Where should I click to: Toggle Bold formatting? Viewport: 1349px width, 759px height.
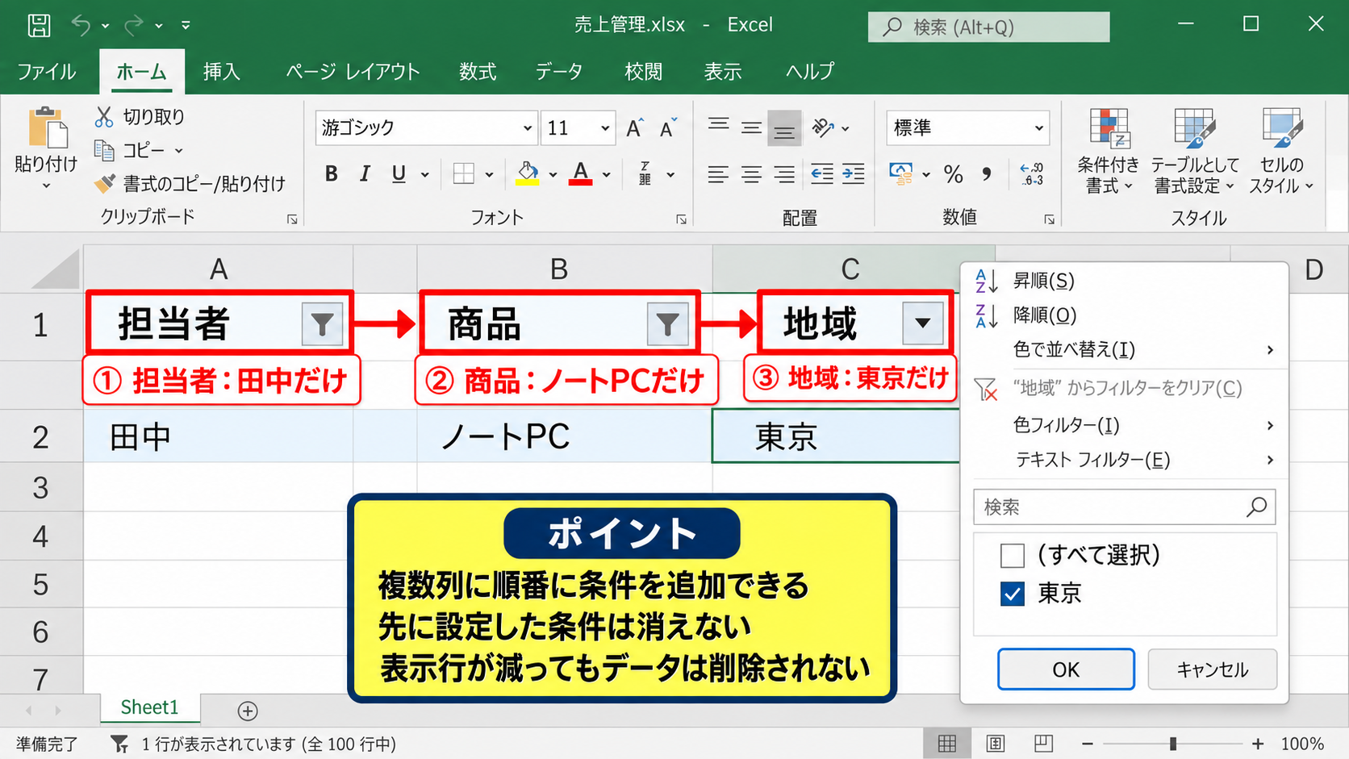coord(331,173)
